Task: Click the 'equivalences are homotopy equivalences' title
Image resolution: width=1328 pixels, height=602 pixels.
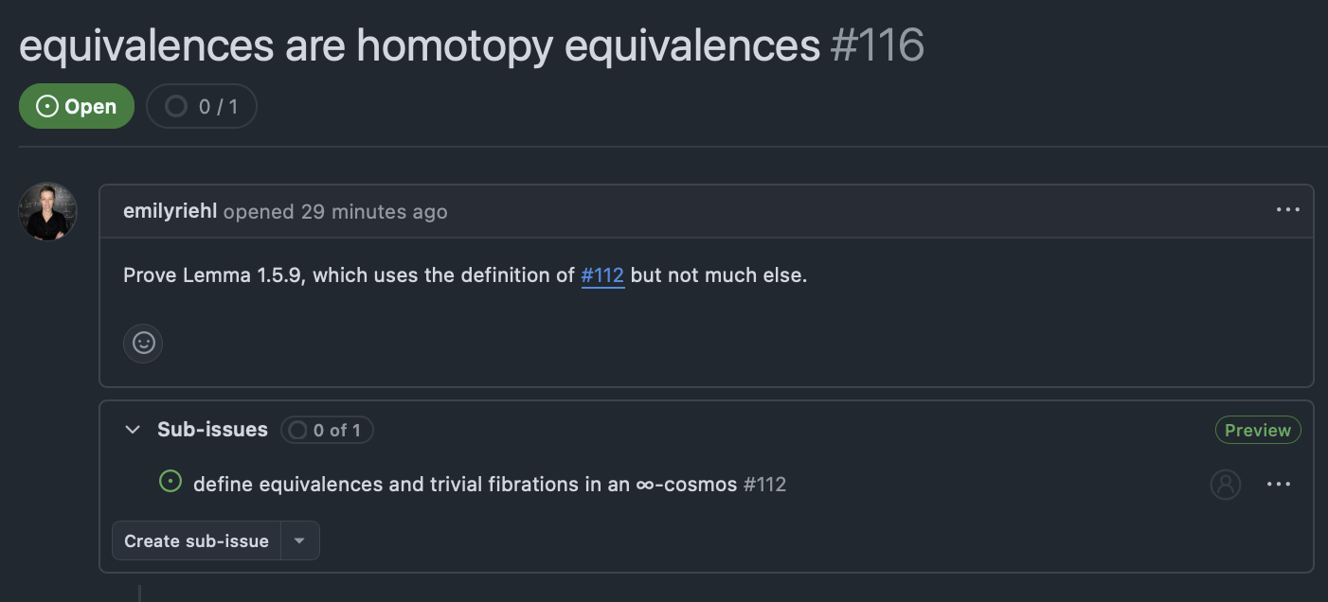Action: coord(420,45)
